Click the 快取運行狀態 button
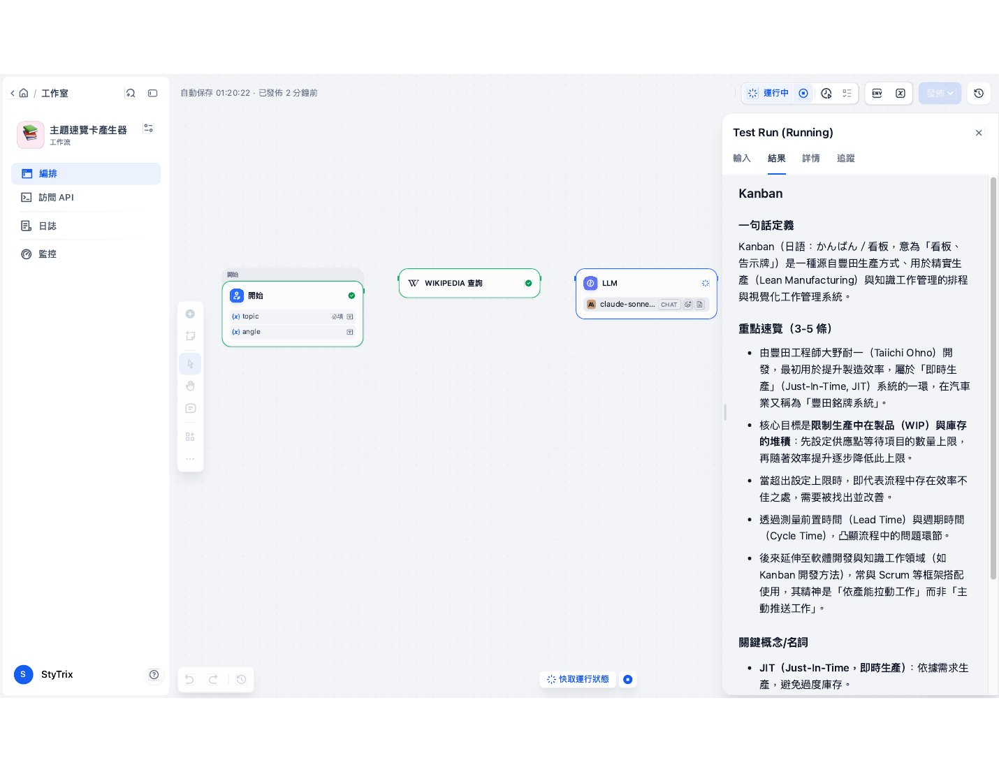Screen dimensions: 999x772 click(578, 679)
